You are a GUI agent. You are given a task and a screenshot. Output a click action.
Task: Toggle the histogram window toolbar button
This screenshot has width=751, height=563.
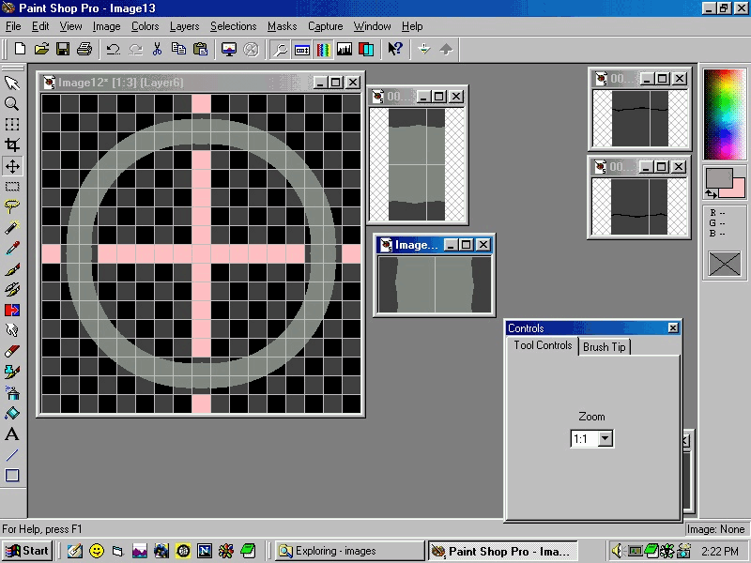(x=344, y=49)
